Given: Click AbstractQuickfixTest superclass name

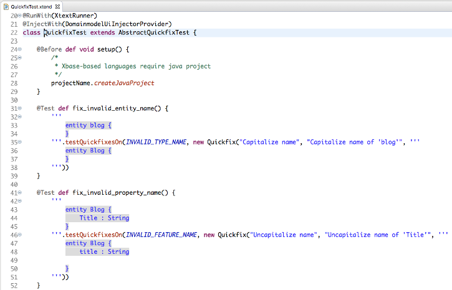Looking at the screenshot, I should [154, 32].
